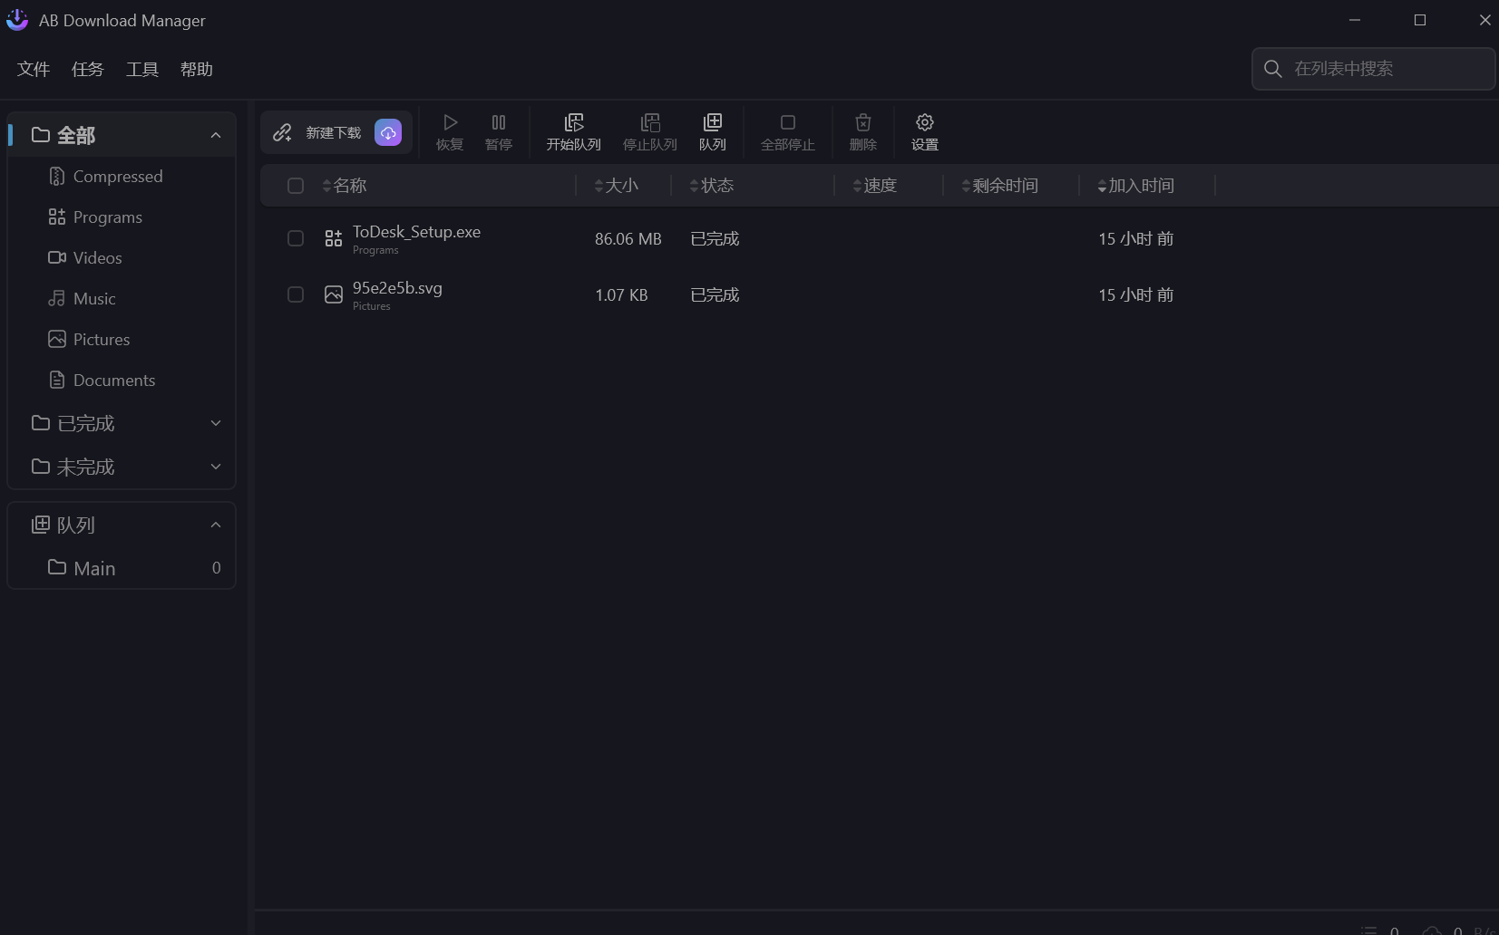Open Settings (设置) gear icon
Screen dimensions: 1499x935
(925, 123)
